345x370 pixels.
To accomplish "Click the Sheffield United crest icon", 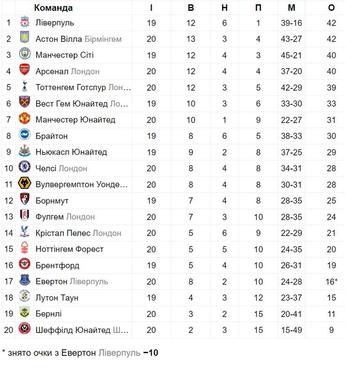I will tap(24, 328).
